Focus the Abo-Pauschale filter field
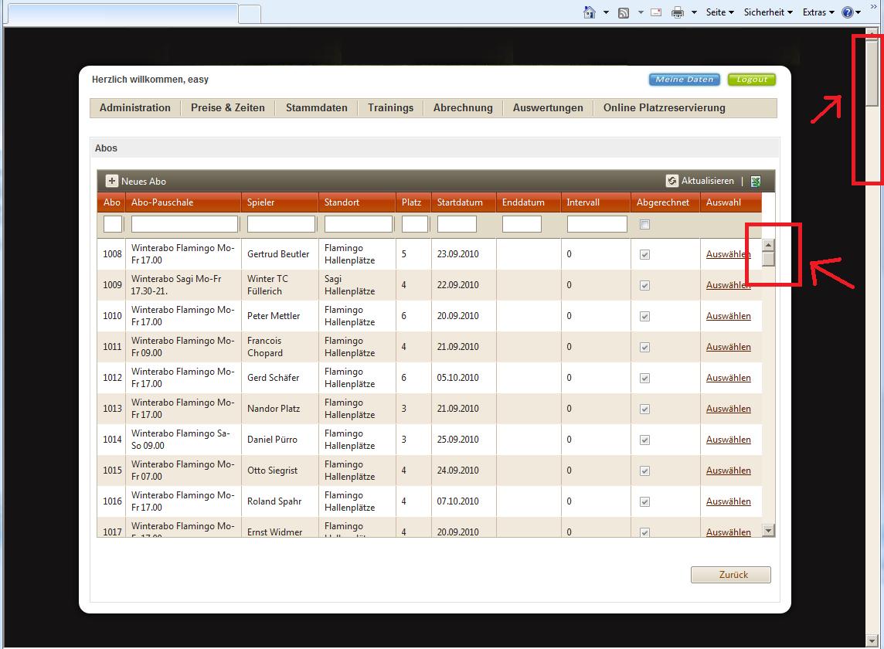The width and height of the screenshot is (884, 649). [x=185, y=224]
